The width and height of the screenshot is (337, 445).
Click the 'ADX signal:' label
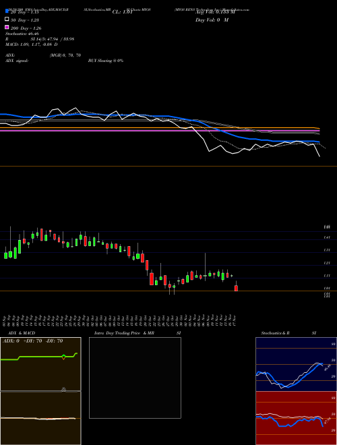pos(17,61)
